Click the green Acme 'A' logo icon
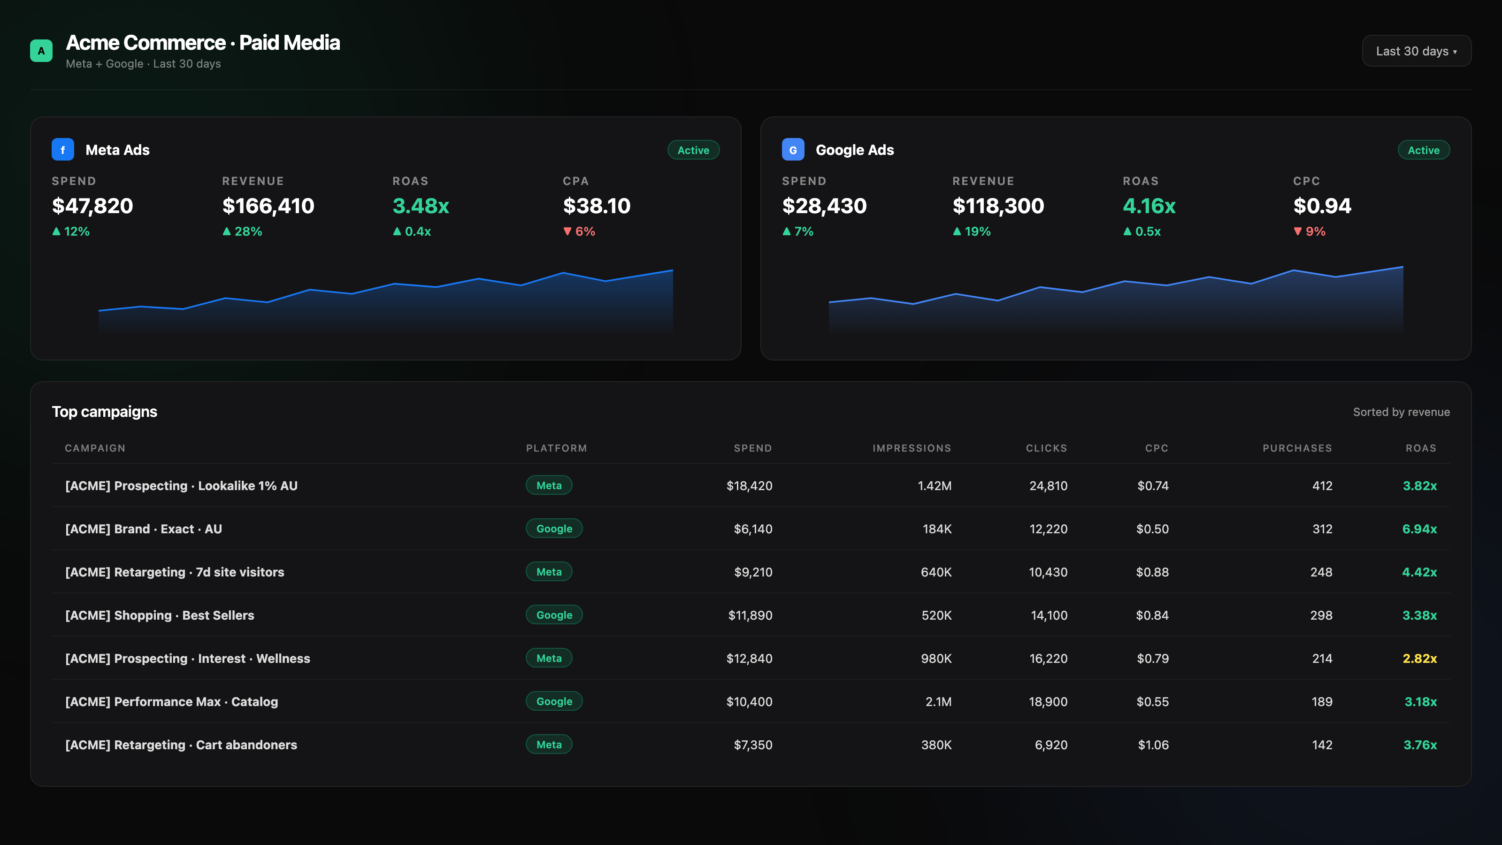Viewport: 1502px width, 845px height. click(41, 51)
